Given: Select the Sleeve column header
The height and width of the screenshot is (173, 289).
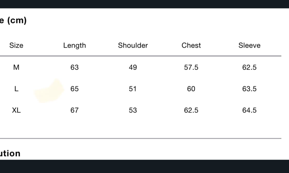Looking at the screenshot, I should (x=249, y=45).
